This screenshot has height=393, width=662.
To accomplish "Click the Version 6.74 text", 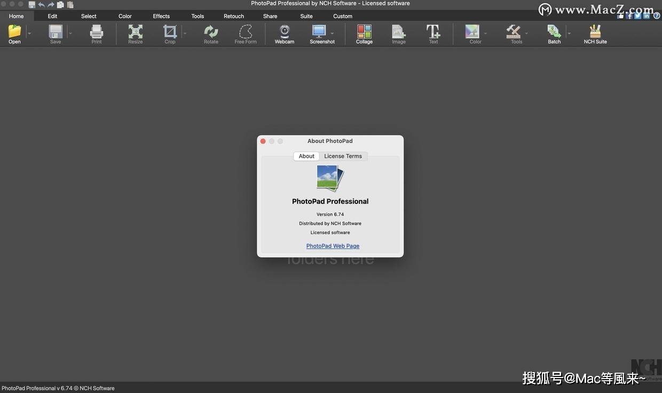I will [x=330, y=214].
